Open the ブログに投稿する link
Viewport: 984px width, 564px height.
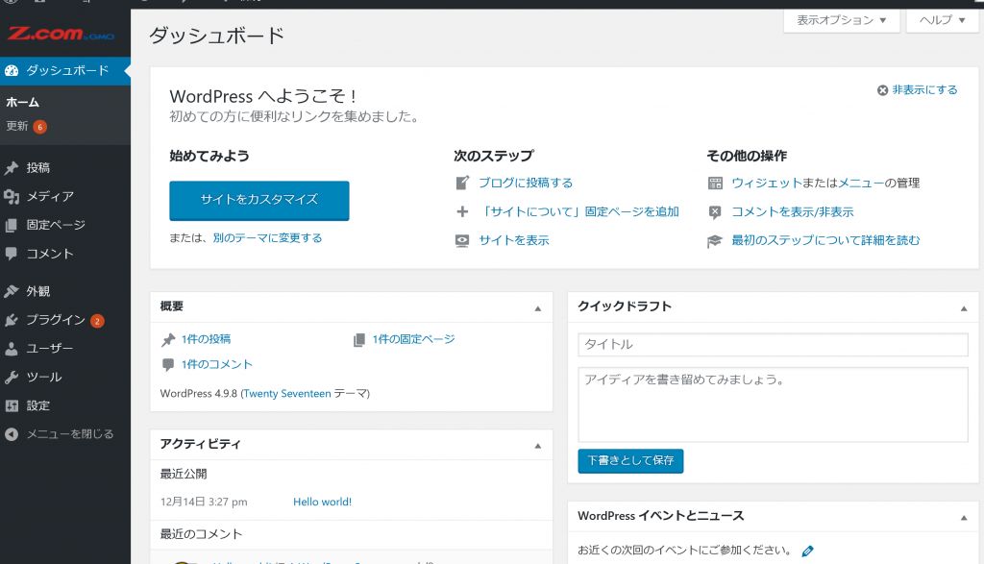click(526, 183)
